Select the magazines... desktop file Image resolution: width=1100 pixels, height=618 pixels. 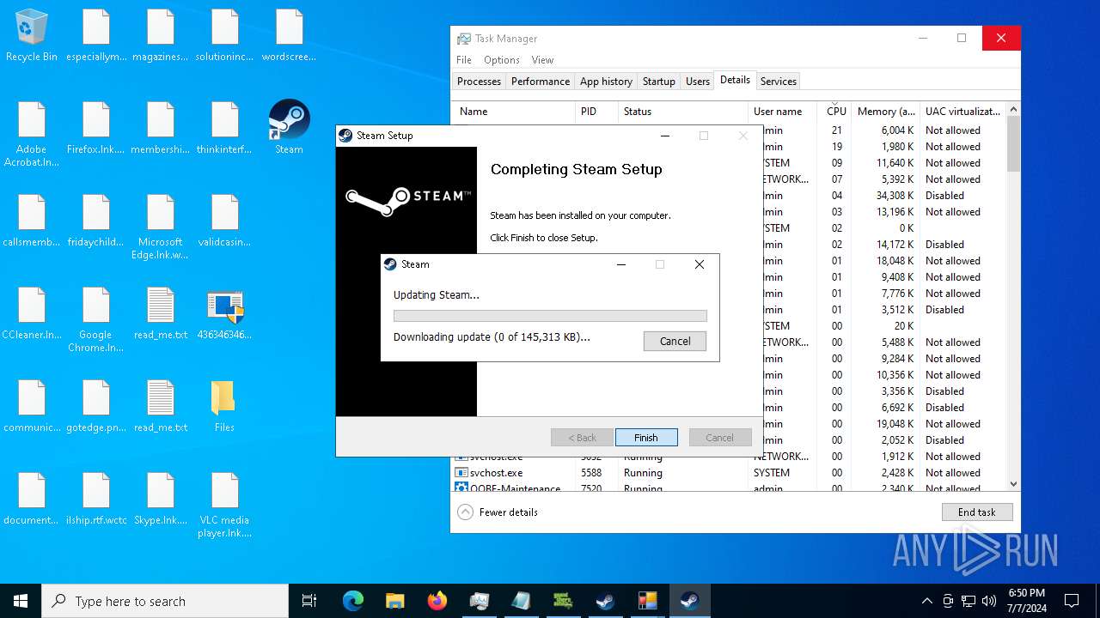(160, 35)
